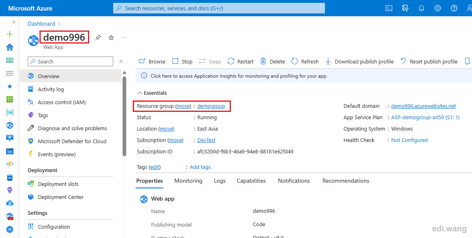The width and height of the screenshot is (472, 238).
Task: Click the global search resources box
Action: tap(219, 8)
